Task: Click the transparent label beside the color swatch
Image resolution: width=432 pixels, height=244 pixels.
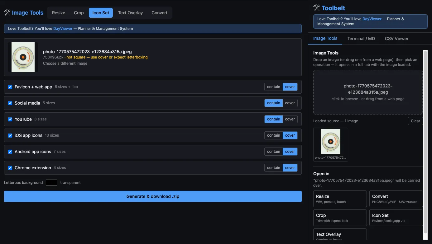Action: pyautogui.click(x=70, y=183)
